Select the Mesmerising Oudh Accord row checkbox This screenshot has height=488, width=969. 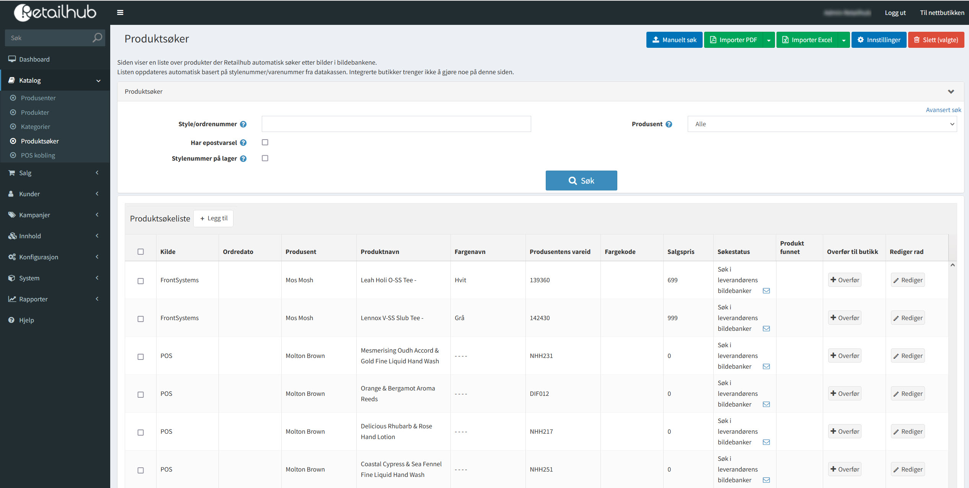click(140, 357)
